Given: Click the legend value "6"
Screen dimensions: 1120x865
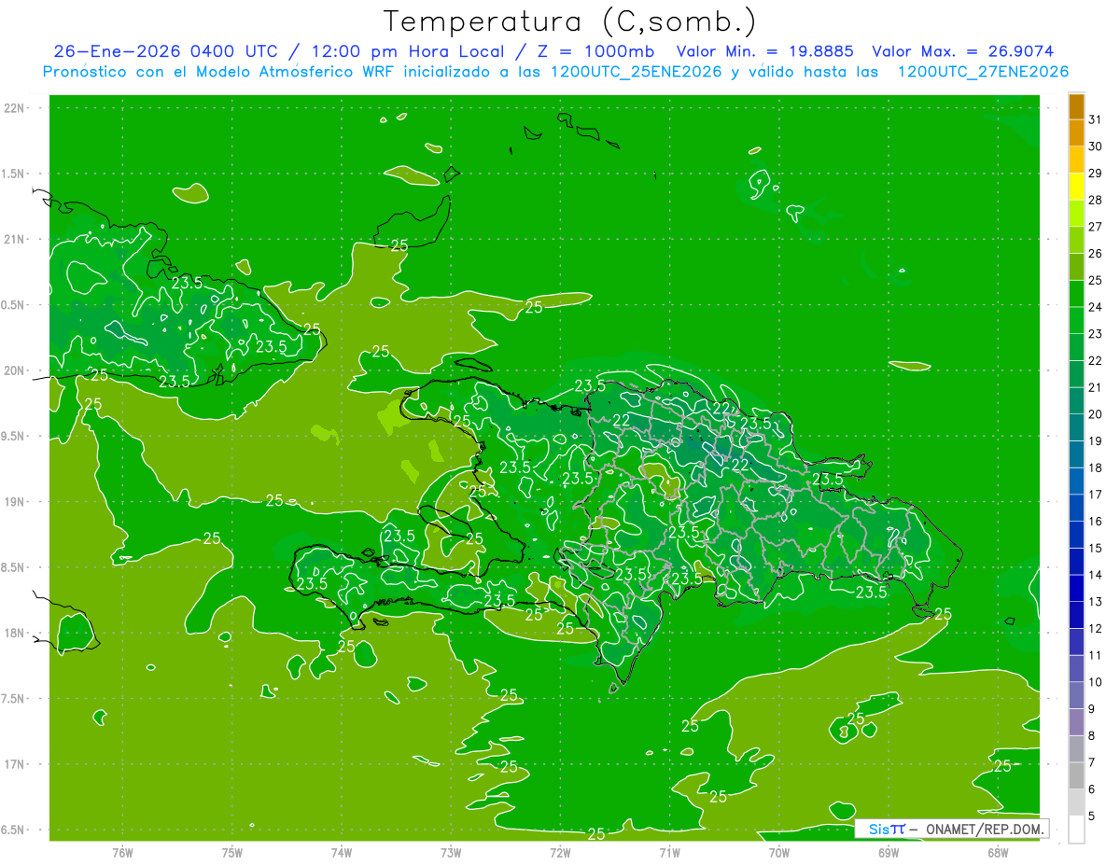Looking at the screenshot, I should pyautogui.click(x=1092, y=789).
